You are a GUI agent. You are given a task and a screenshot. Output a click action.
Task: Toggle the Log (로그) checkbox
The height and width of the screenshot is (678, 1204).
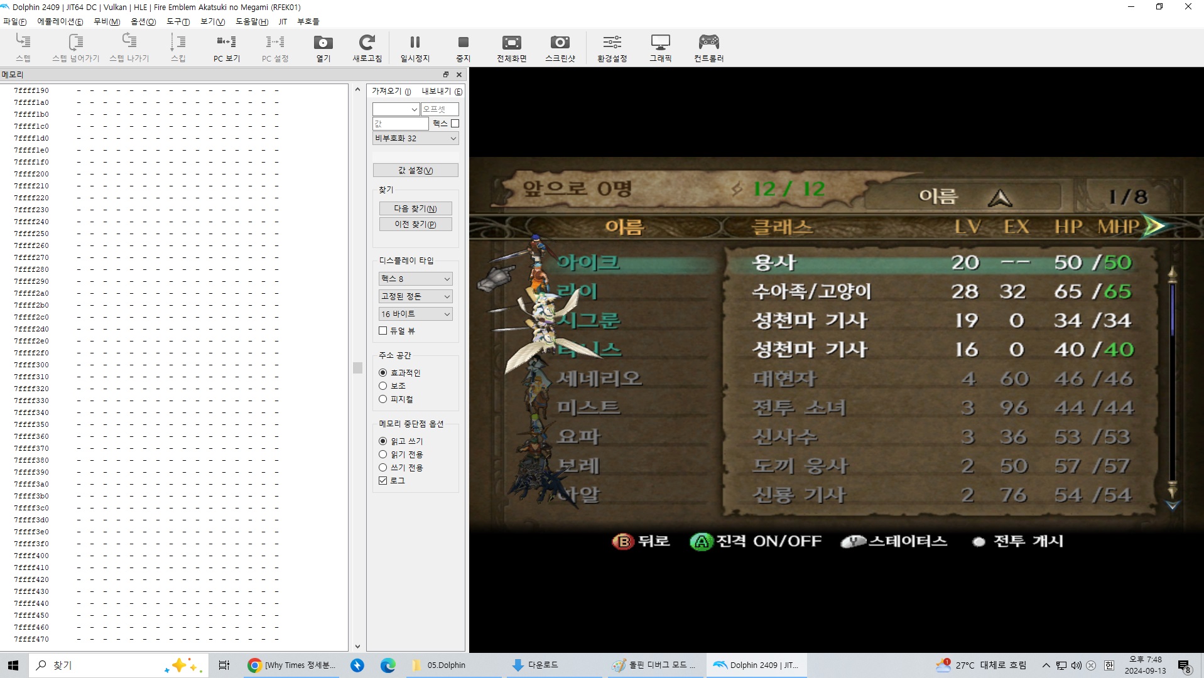[382, 481]
